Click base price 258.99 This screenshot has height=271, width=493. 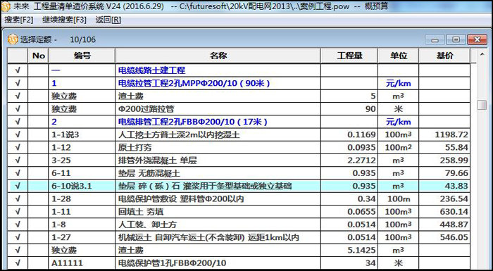454,160
